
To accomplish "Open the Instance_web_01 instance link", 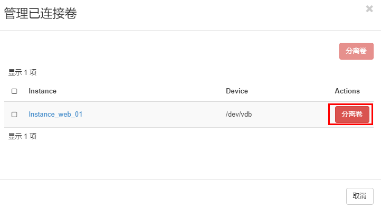I will pos(55,114).
